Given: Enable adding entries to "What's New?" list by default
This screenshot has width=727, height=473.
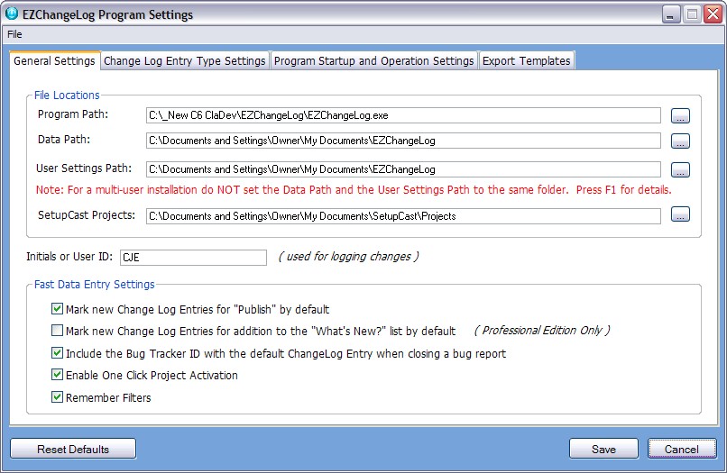Looking at the screenshot, I should (57, 331).
